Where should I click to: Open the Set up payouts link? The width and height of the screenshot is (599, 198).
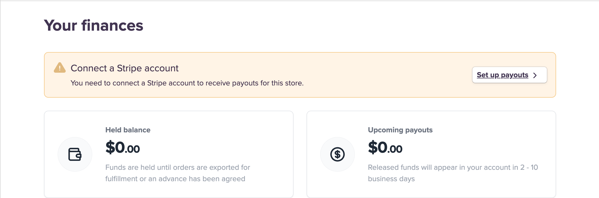[502, 75]
